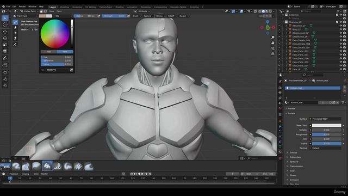This screenshot has width=348, height=196.
Task: Click the blue Z axis gizmo circle
Action: pos(268,22)
